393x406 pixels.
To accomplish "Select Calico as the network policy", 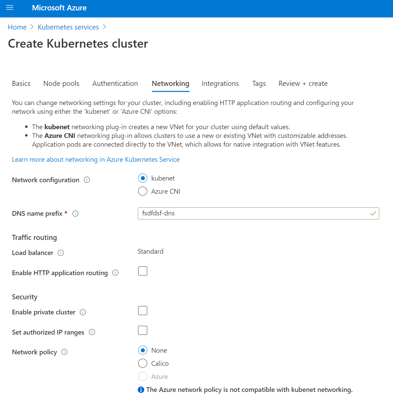I will tap(143, 363).
